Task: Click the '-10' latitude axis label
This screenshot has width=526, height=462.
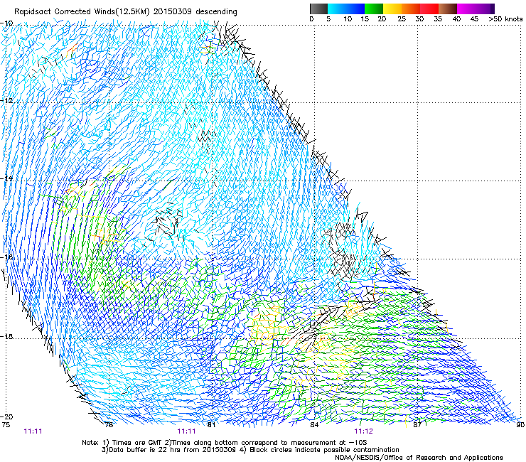Action: pos(6,23)
